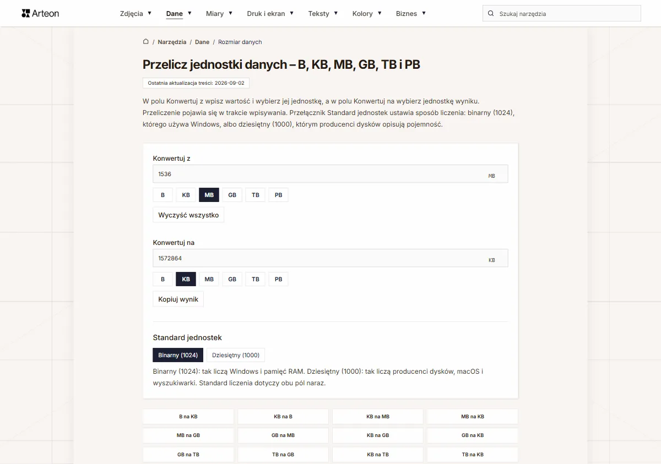The height and width of the screenshot is (464, 661).
Task: Open the TB na KB converter
Action: point(473,455)
